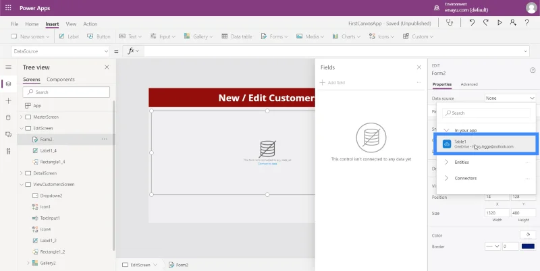Open the New screen dropdown

click(30, 36)
